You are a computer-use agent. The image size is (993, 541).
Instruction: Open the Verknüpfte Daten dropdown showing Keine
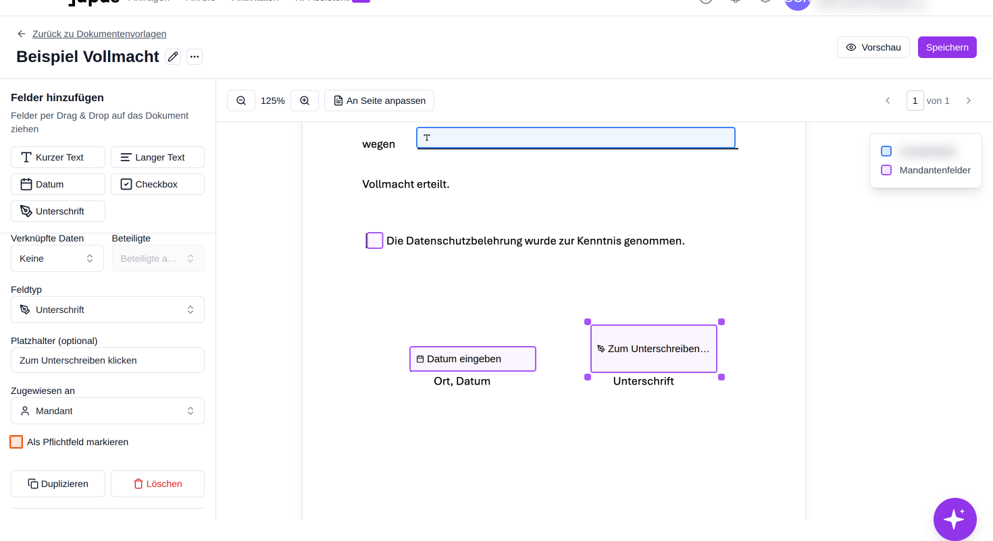(x=57, y=258)
